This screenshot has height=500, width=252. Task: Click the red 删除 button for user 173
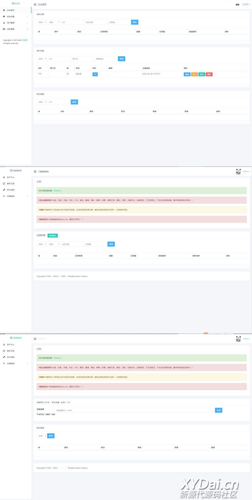[209, 74]
